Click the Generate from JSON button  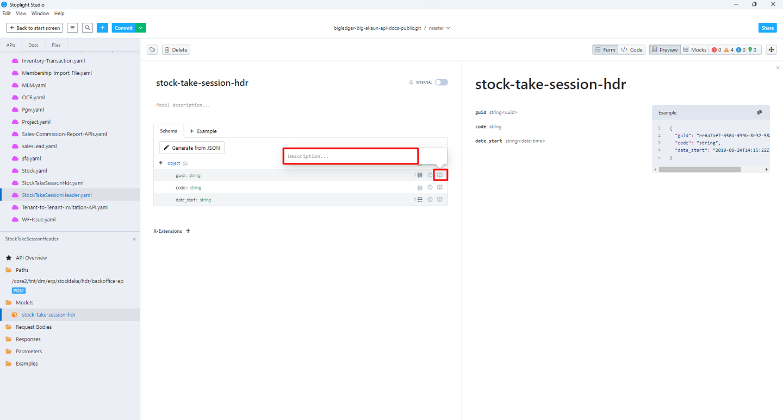tap(191, 148)
